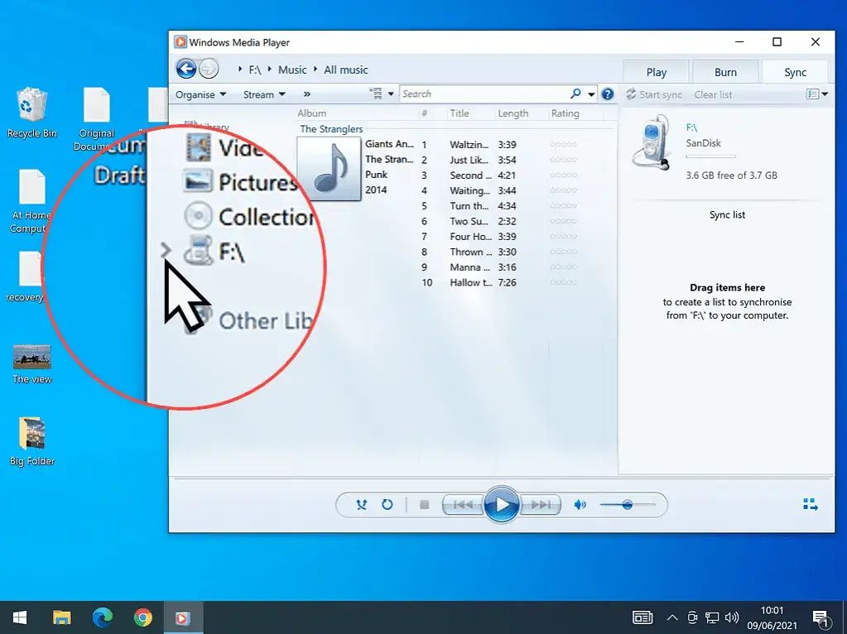Click Start sync
Viewport: 847px width, 634px height.
[660, 94]
